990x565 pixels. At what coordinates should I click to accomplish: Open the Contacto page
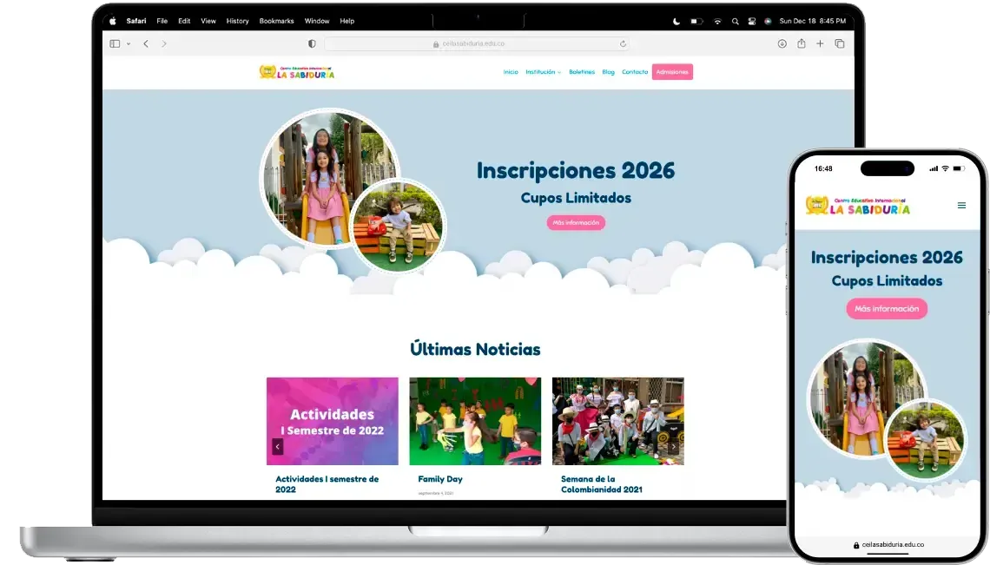pyautogui.click(x=635, y=72)
